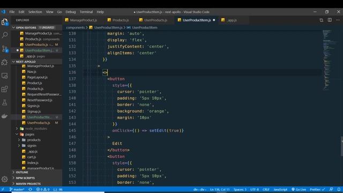Image resolution: width=343 pixels, height=193 pixels.
Task: Synchronize changes with the sync icon
Action: tap(31, 189)
